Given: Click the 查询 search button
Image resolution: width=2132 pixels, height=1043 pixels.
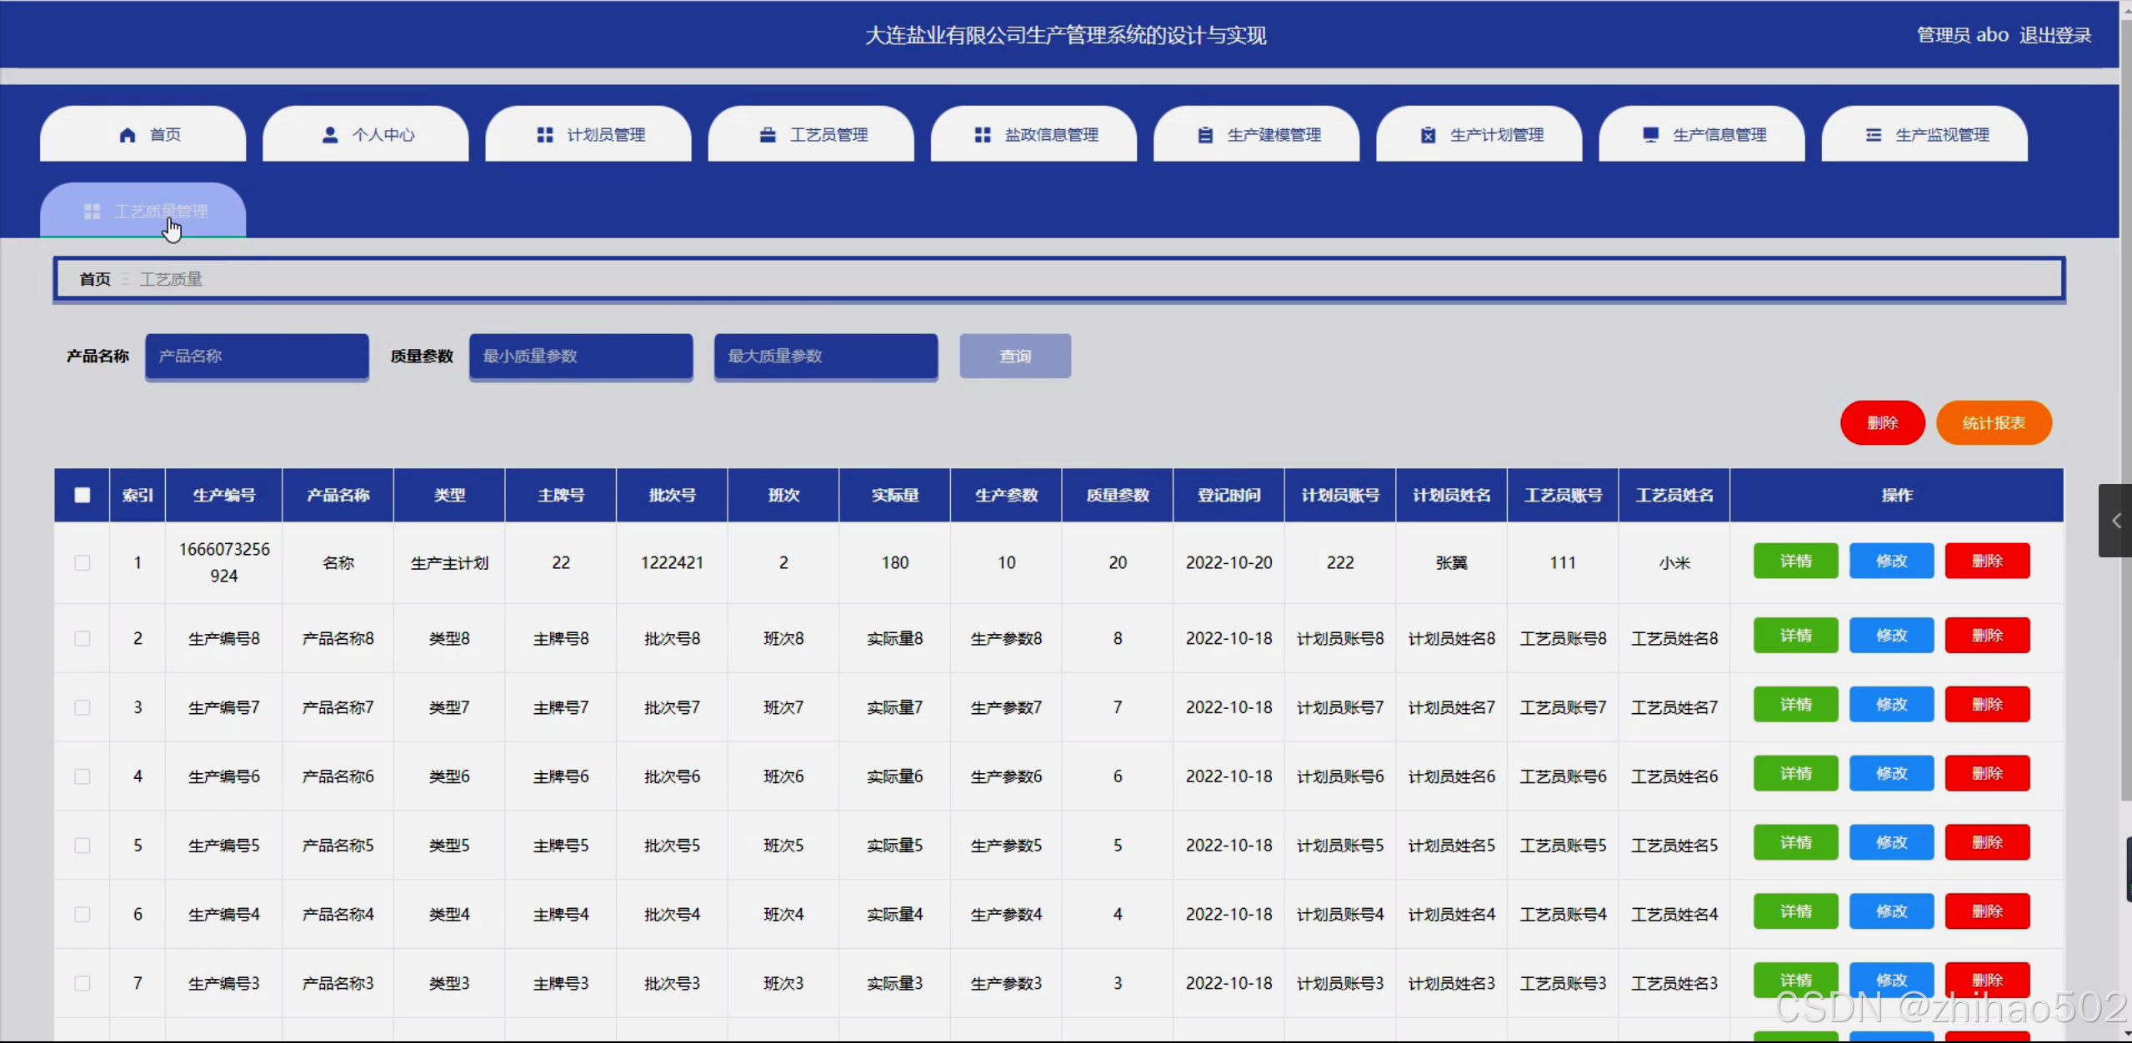Looking at the screenshot, I should (1015, 357).
